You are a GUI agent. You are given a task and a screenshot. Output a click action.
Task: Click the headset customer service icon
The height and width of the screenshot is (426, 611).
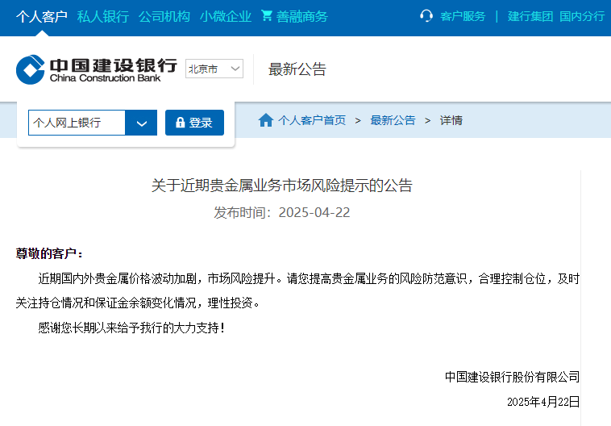tap(426, 16)
